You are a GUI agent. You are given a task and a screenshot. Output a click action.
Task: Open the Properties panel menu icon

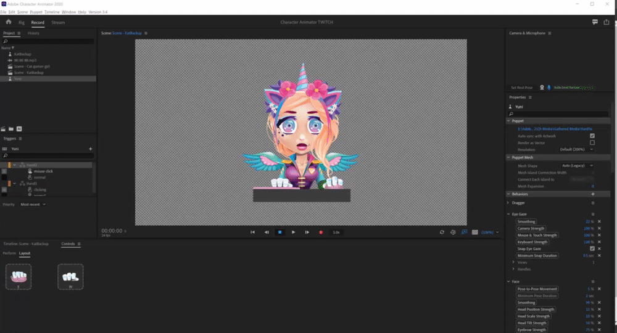pos(530,97)
